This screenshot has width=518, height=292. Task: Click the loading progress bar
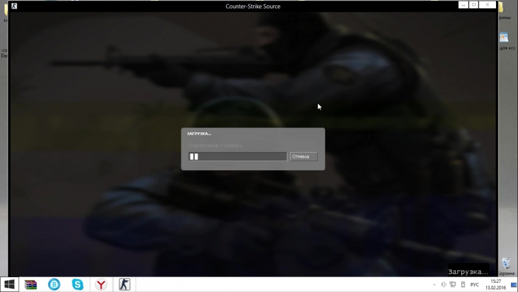click(x=237, y=157)
